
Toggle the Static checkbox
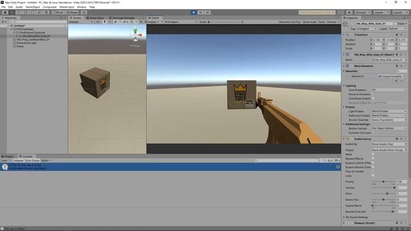tap(396, 24)
